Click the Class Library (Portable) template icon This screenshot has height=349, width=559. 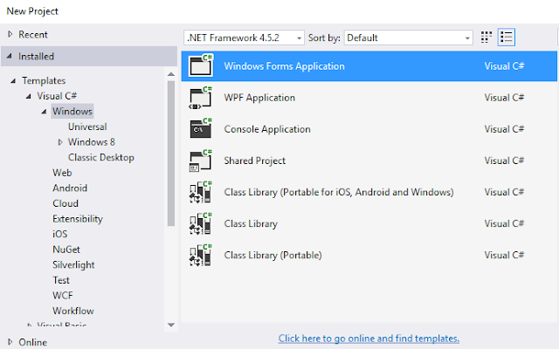201,255
